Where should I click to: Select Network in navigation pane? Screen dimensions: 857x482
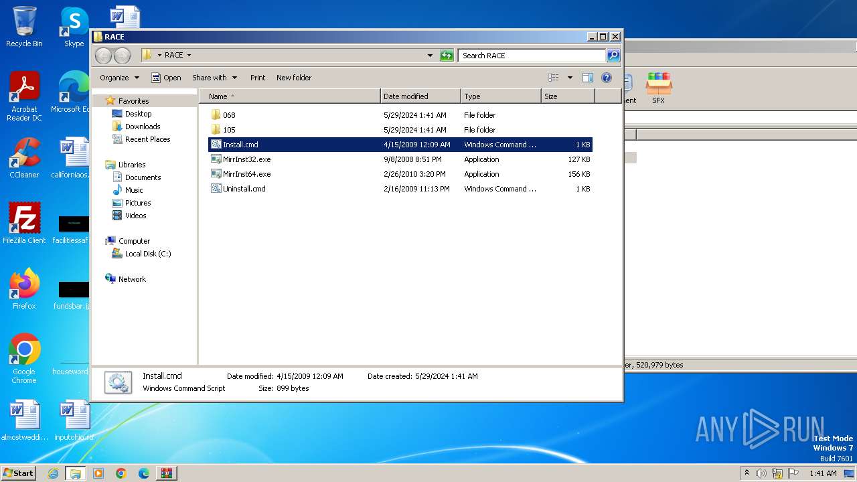(132, 279)
